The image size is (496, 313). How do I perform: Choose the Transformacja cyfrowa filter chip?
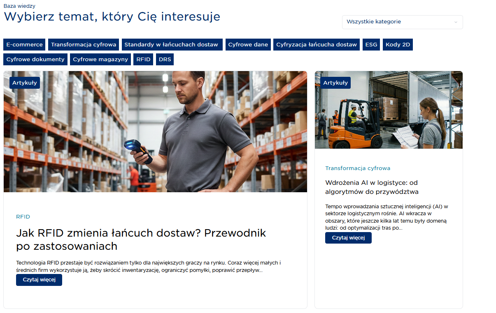83,44
